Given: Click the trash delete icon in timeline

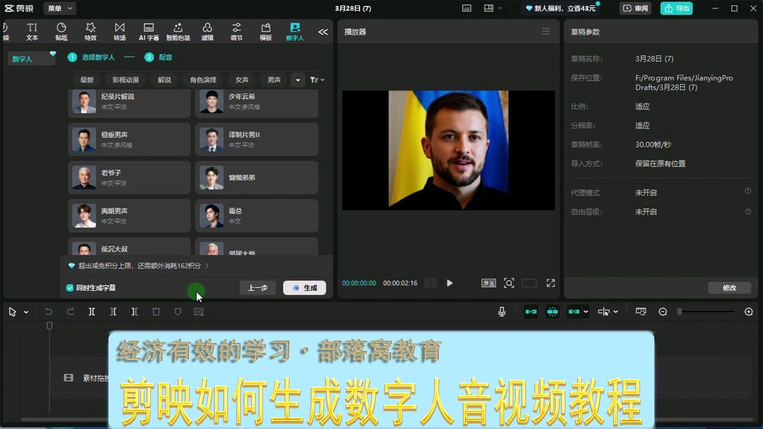Looking at the screenshot, I should 156,312.
